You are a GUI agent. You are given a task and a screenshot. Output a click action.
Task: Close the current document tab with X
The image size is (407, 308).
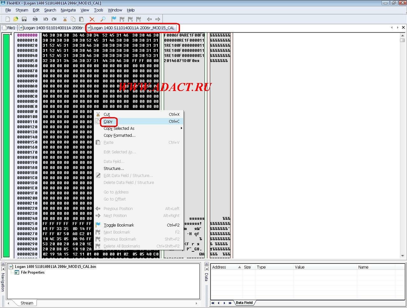coord(403,27)
